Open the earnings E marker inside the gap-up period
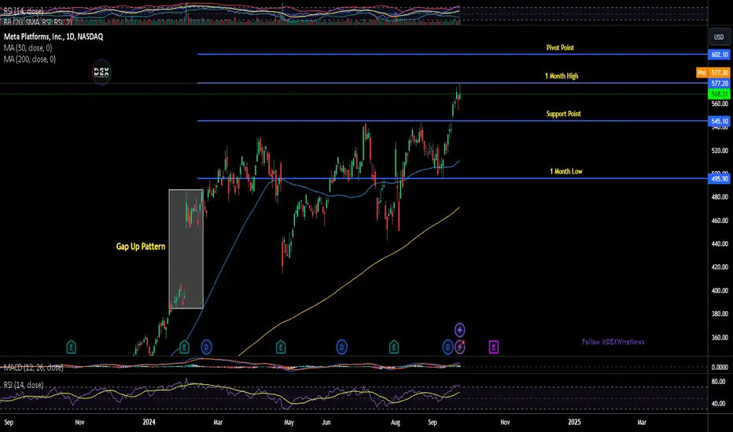The height and width of the screenshot is (432, 733). point(184,347)
